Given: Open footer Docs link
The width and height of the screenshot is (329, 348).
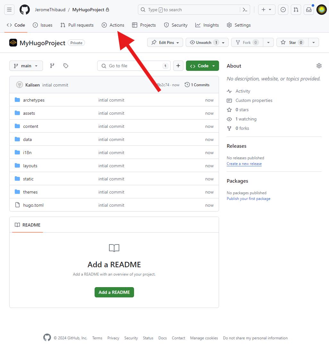Looking at the screenshot, I should [x=162, y=338].
